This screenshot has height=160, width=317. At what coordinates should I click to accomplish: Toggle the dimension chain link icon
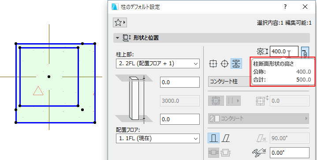point(305,52)
